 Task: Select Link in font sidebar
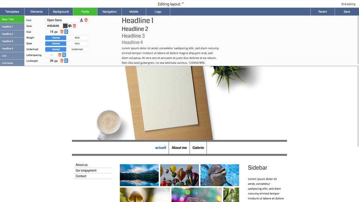point(12,56)
